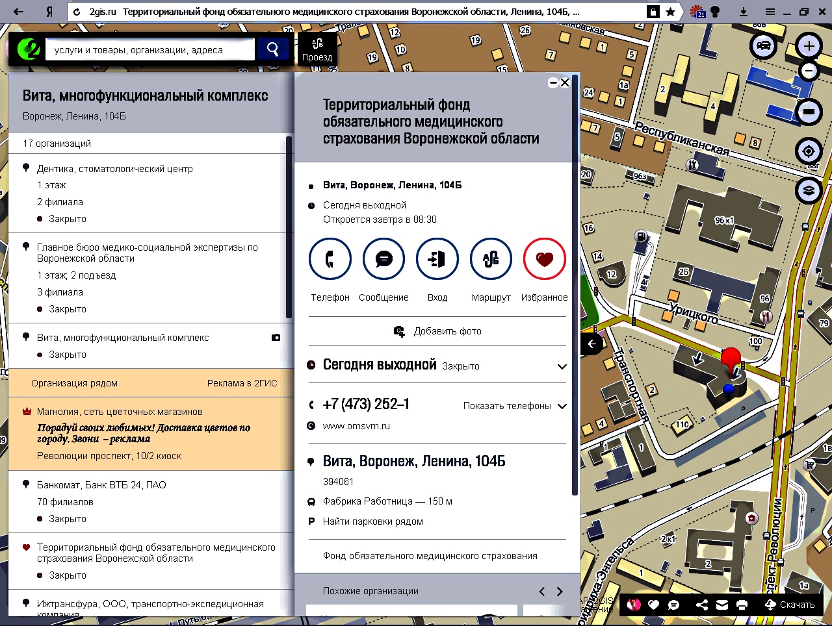Open feedback chat icon in bottom toolbar

674,605
